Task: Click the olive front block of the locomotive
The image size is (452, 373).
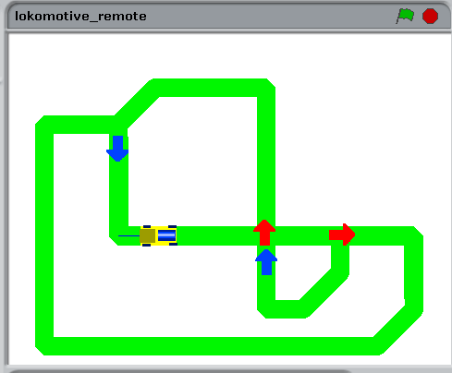Action: (x=148, y=235)
